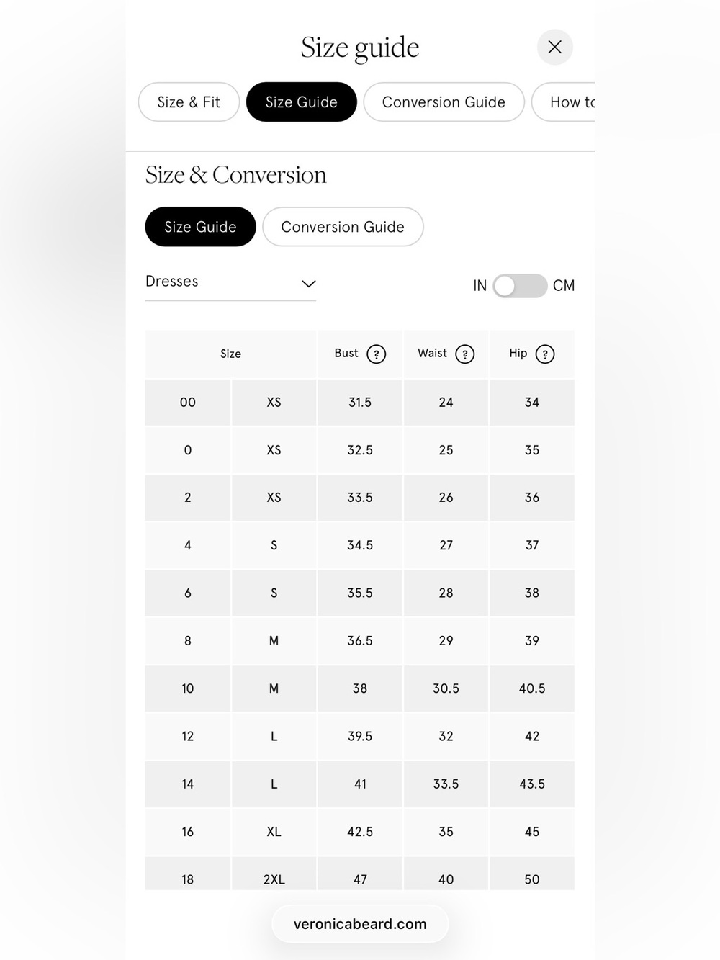The height and width of the screenshot is (960, 720).
Task: Toggle units from IN to CM
Action: pyautogui.click(x=520, y=286)
